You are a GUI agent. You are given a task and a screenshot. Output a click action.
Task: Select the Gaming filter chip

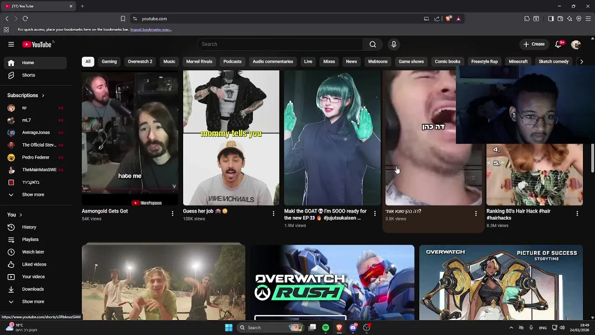pos(109,61)
